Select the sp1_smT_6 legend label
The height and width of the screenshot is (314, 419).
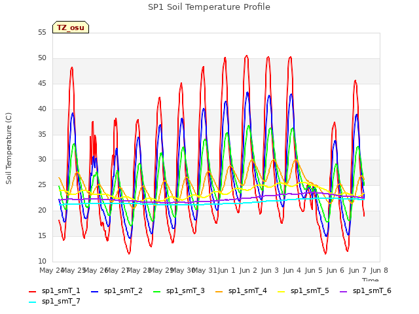tap(372, 290)
